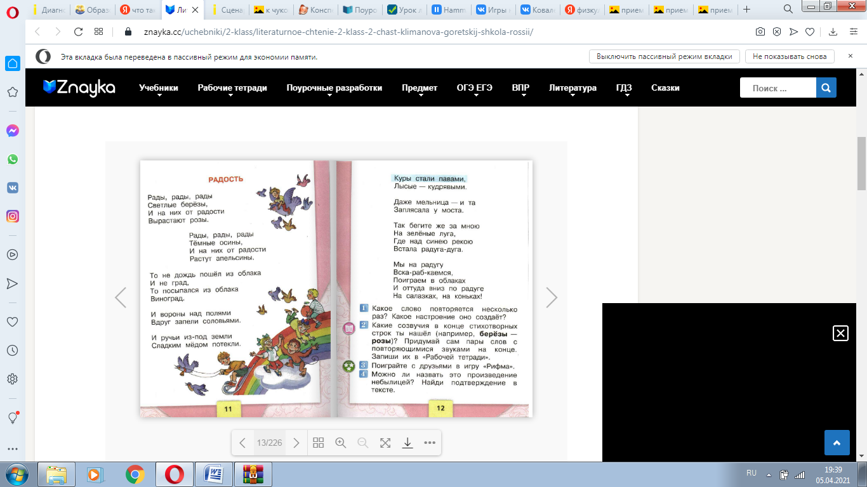The height and width of the screenshot is (487, 867).
Task: Switch to the Диагн browser tab
Action: pyautogui.click(x=49, y=10)
